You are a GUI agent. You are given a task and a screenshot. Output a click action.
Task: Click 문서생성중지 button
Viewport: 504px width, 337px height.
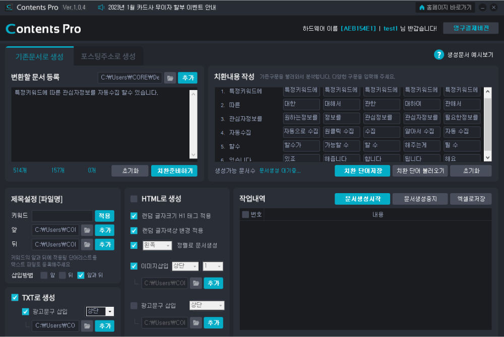[x=420, y=199]
